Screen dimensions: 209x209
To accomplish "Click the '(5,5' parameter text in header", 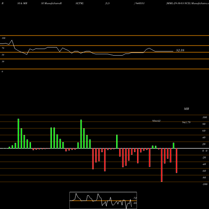I will 107,3.
